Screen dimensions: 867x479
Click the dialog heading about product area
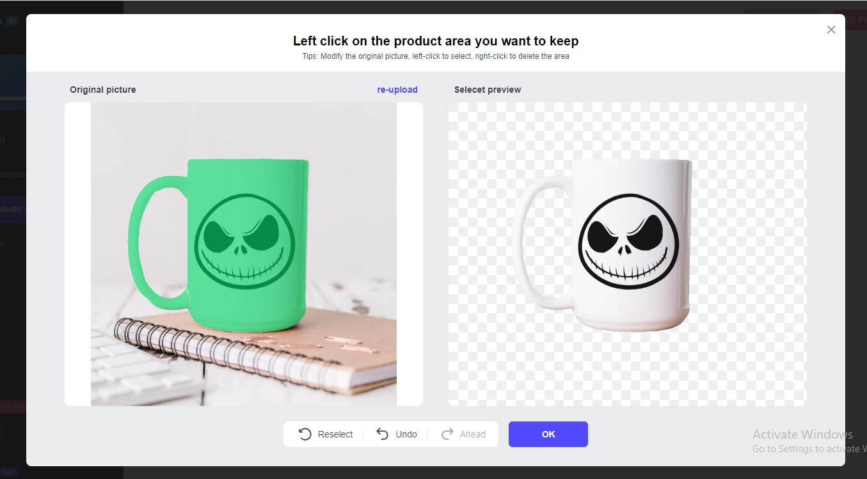tap(436, 41)
